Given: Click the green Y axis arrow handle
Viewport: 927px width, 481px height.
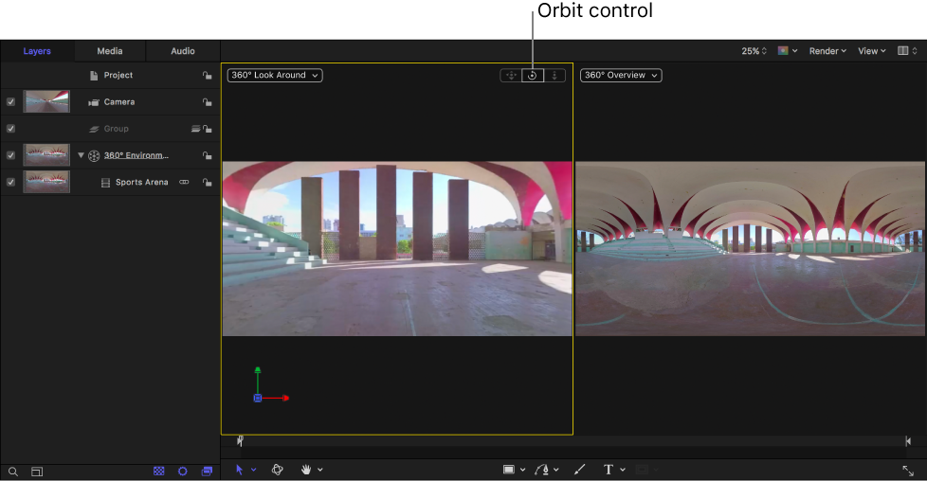Looking at the screenshot, I should [257, 370].
